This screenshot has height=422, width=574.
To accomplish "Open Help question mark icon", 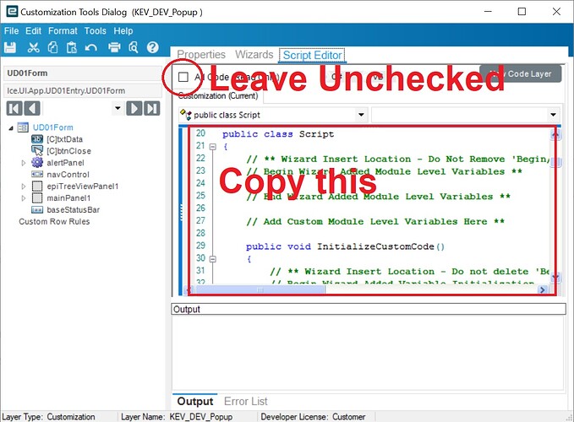I will pos(153,47).
